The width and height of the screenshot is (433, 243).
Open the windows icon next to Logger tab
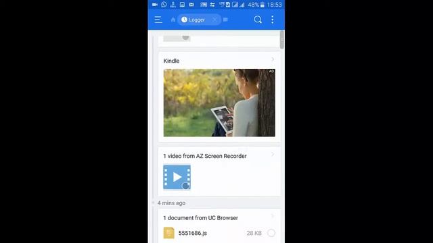(225, 20)
